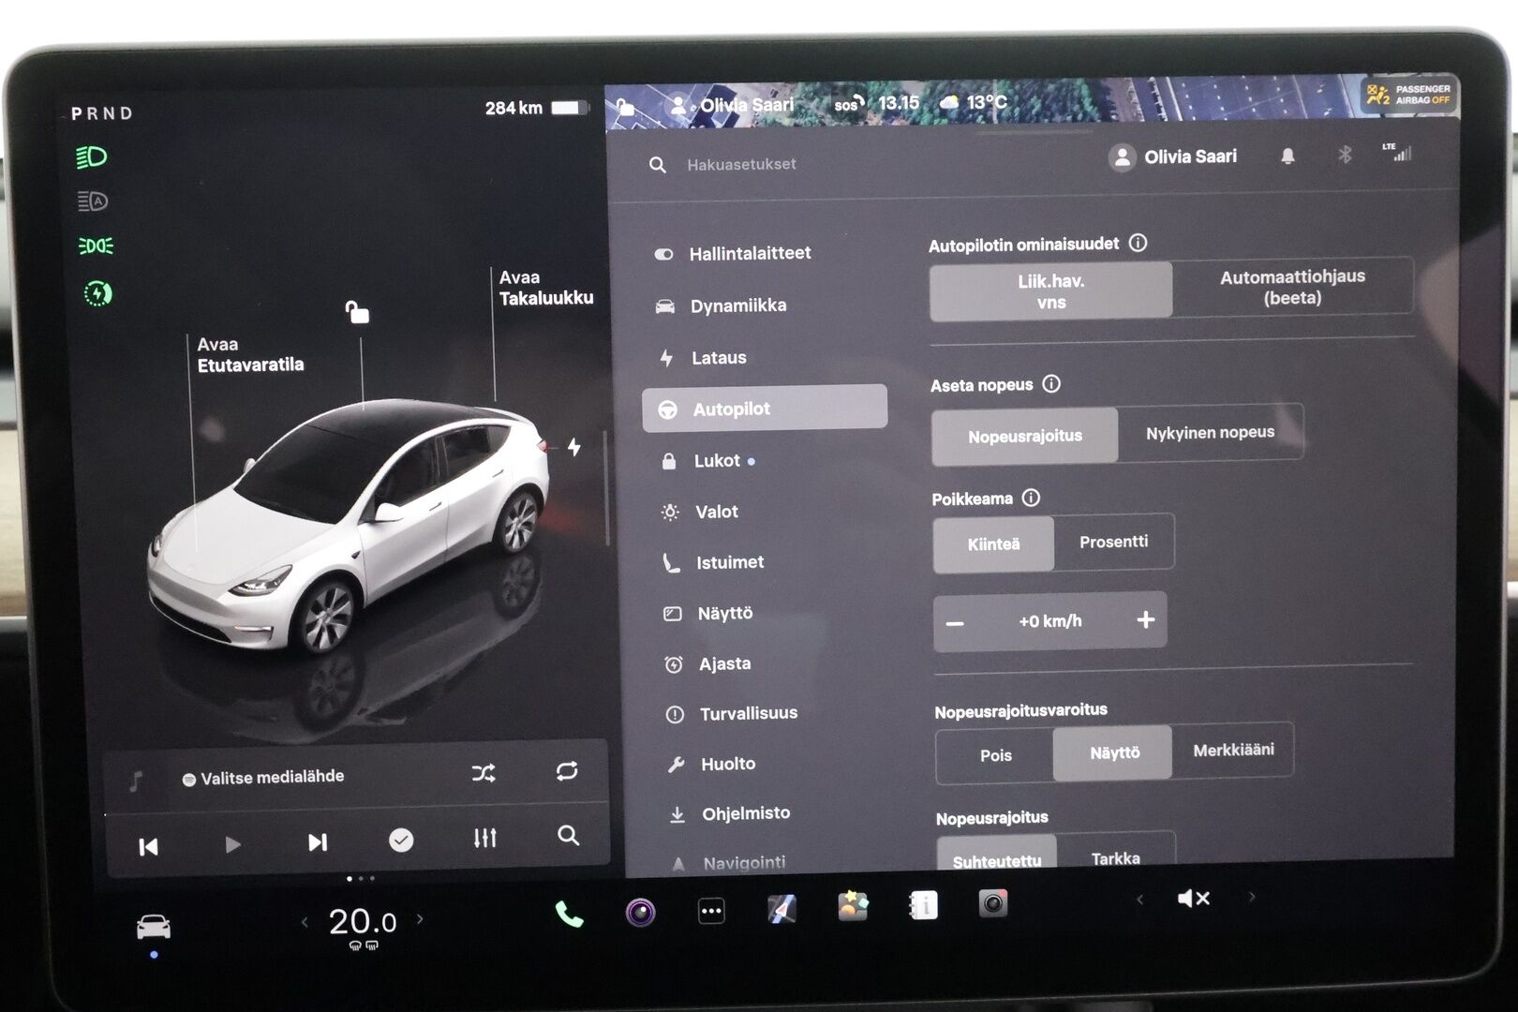Viewport: 1518px width, 1012px height.
Task: Toggle the Hallintalaitteet switch
Action: pyautogui.click(x=666, y=253)
